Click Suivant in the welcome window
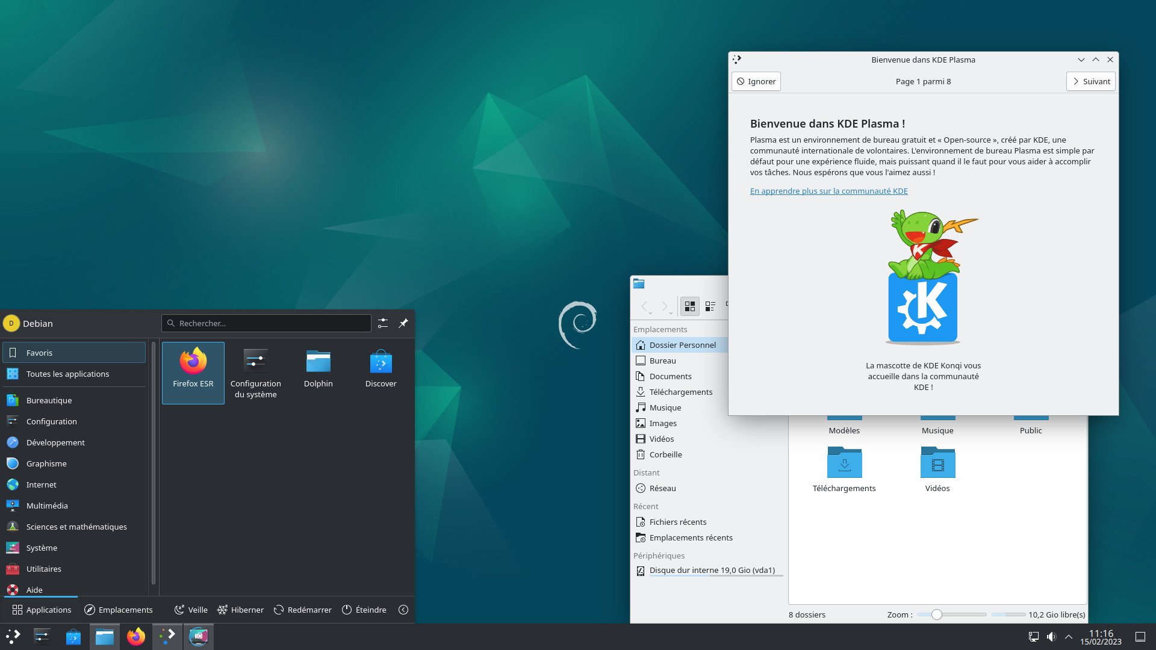 [x=1090, y=81]
